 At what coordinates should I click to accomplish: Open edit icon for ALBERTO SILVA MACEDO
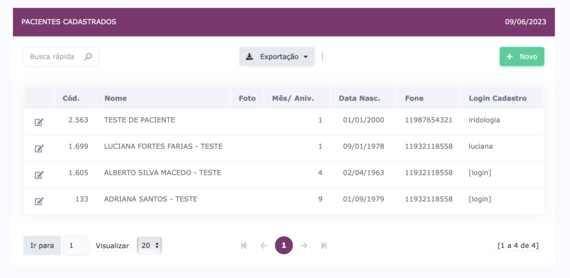click(x=39, y=175)
